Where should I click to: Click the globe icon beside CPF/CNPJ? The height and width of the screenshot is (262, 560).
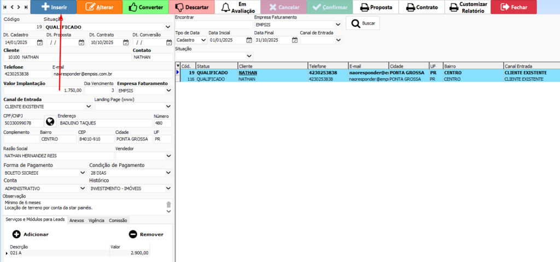tap(50, 122)
